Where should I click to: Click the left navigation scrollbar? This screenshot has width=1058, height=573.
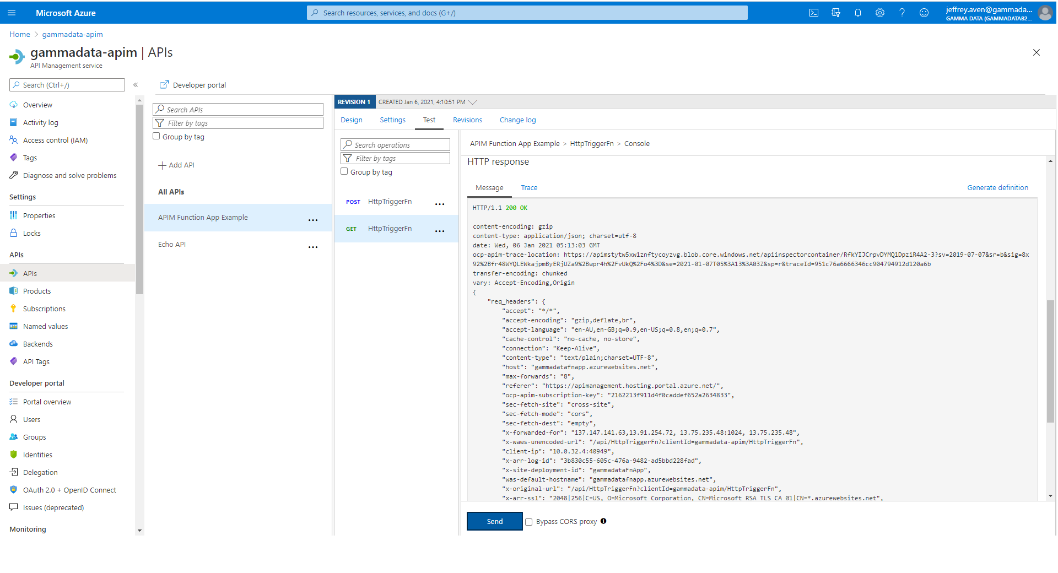(x=139, y=198)
